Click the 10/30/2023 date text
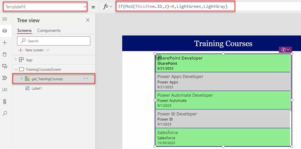Image resolution: width=301 pixels, height=149 pixels. (166, 143)
